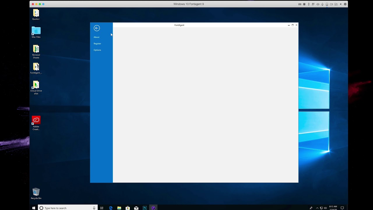Screen dimensions: 373x210
Task: Open the Mac Files desktop folder
Action: click(x=36, y=33)
